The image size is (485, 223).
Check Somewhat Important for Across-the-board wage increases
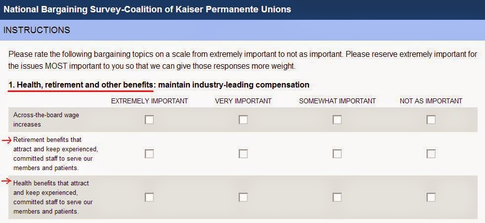[337, 120]
